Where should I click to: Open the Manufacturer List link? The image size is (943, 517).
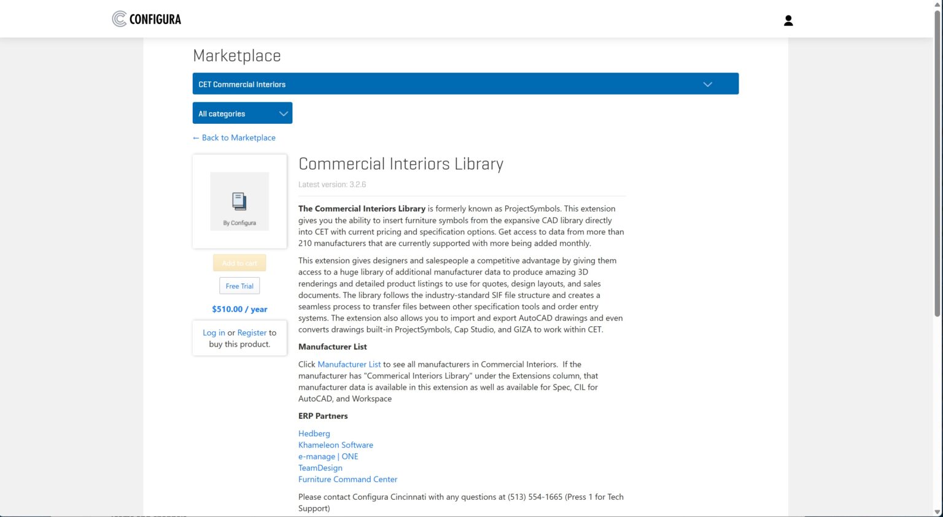pos(349,364)
